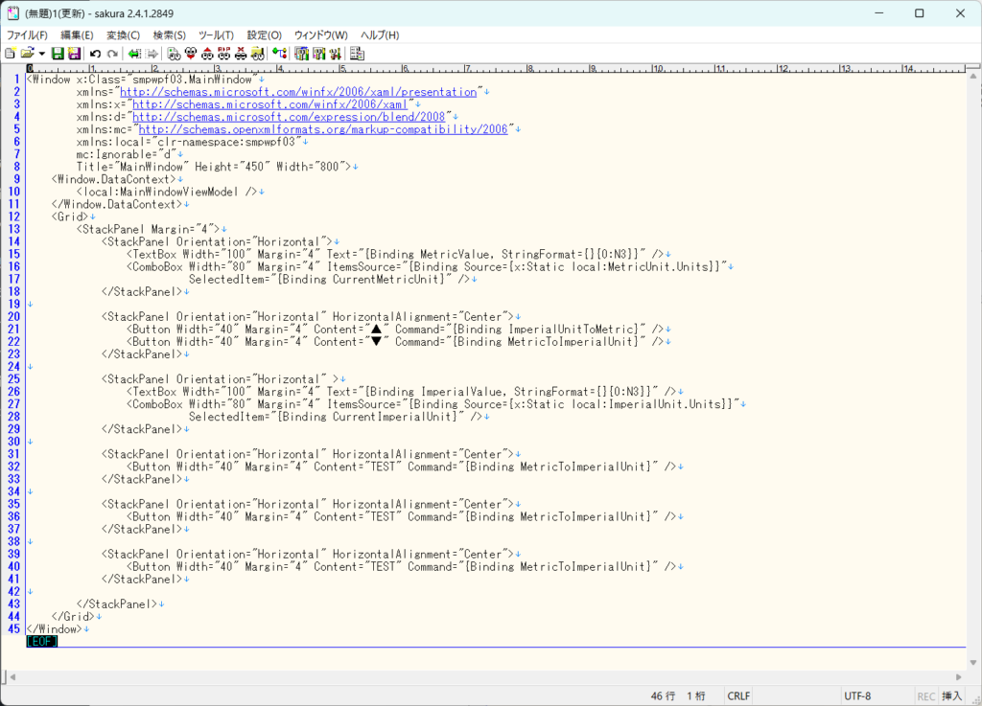Open the 編集(E) menu
The height and width of the screenshot is (706, 982).
coord(77,35)
